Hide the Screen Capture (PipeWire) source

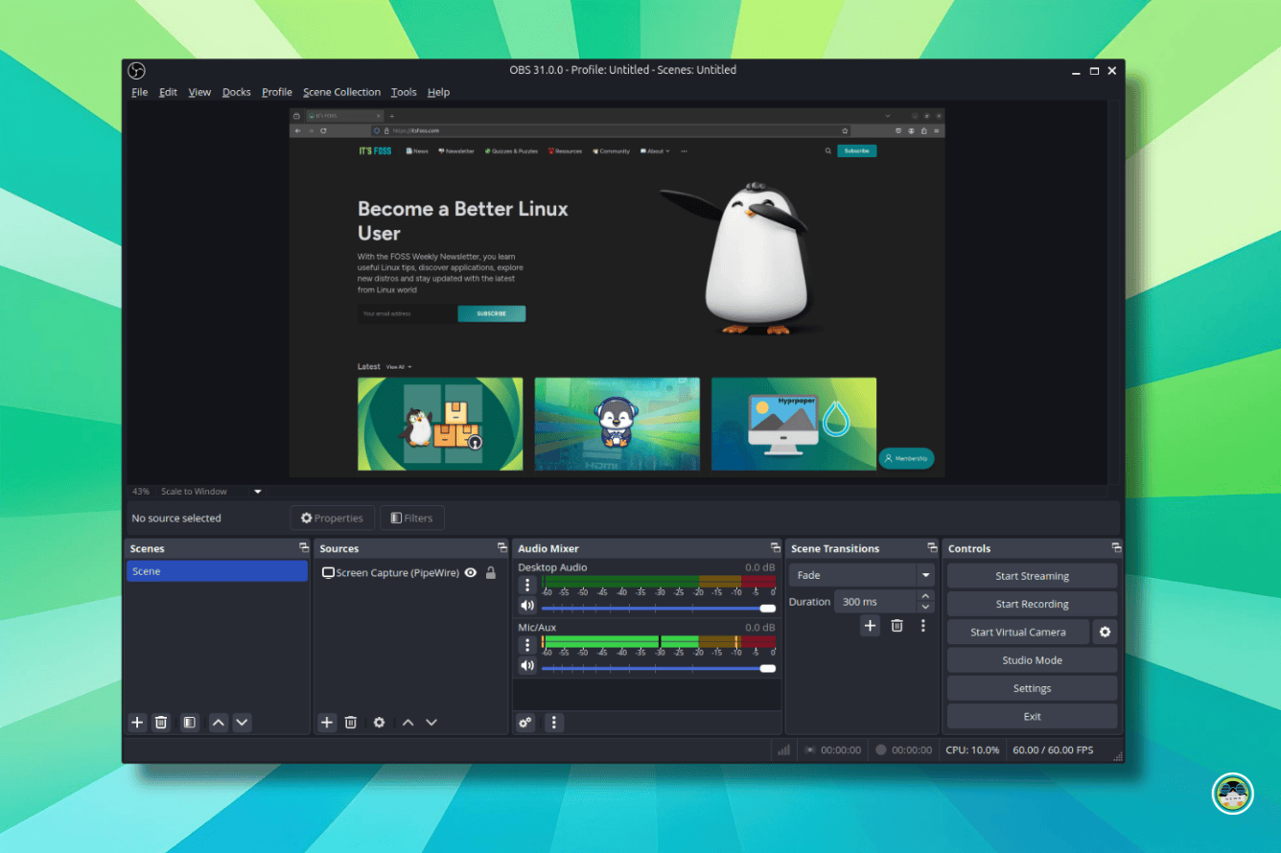pyautogui.click(x=470, y=572)
